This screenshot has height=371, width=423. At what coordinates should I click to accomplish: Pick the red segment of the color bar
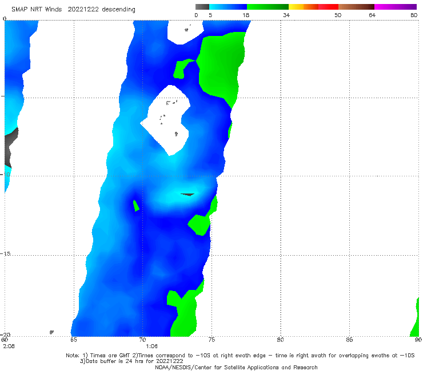tap(328, 7)
